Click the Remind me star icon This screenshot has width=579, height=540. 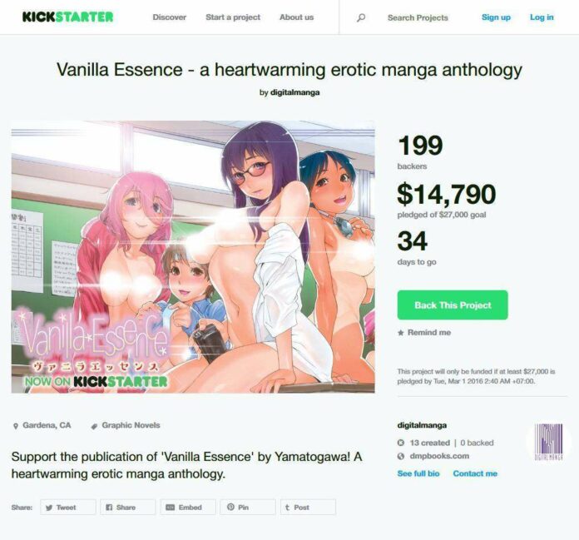pos(401,333)
